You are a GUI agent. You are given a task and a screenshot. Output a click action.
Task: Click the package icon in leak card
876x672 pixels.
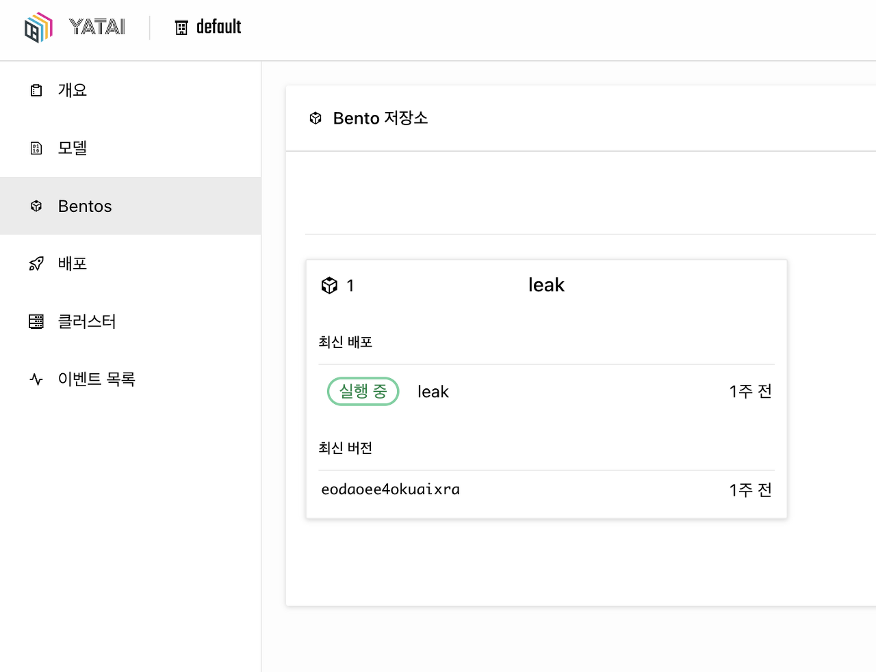click(329, 285)
